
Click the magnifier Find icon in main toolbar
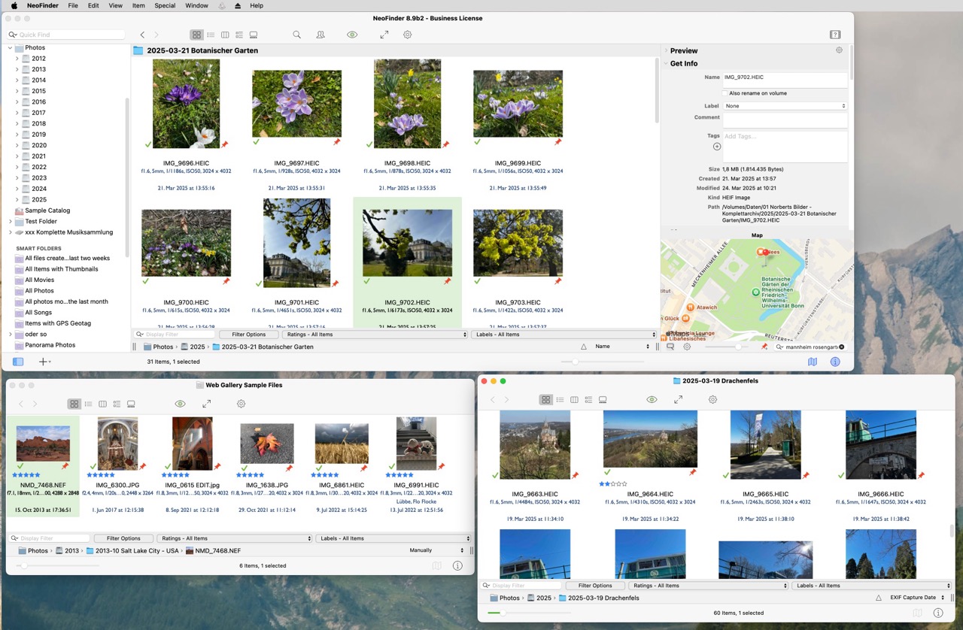pyautogui.click(x=297, y=35)
